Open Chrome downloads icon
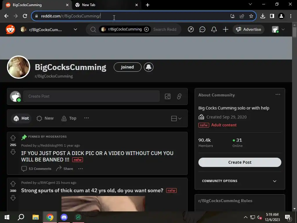This screenshot has height=223, width=297. tap(263, 16)
